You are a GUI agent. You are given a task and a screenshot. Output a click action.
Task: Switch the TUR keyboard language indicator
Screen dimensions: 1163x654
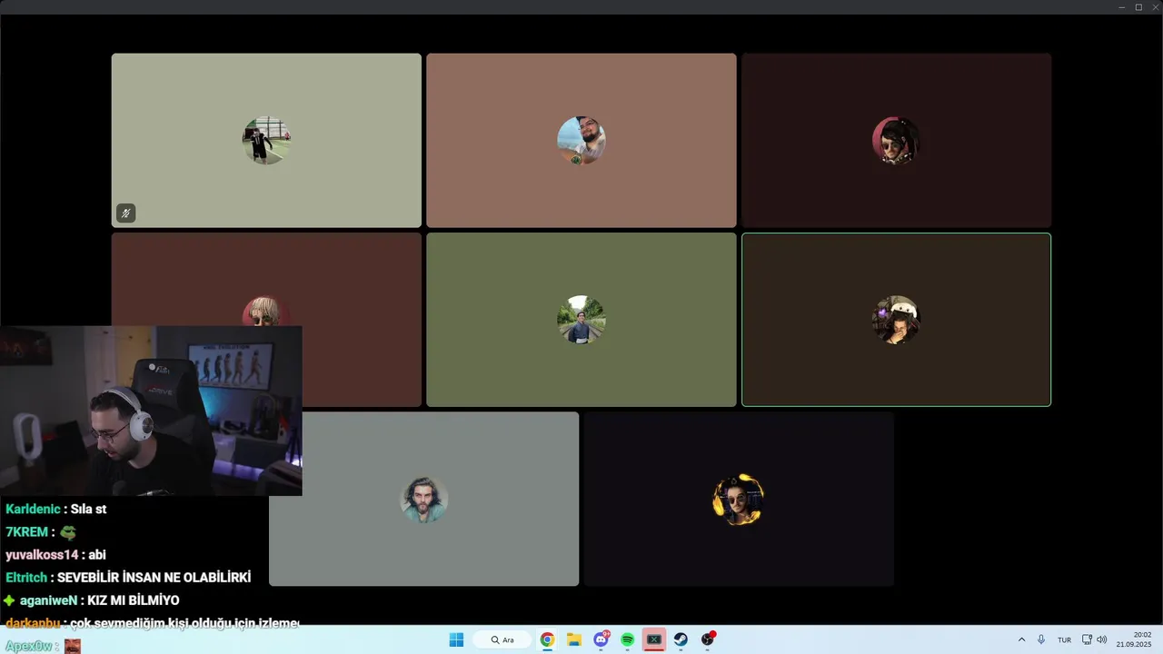(1064, 639)
